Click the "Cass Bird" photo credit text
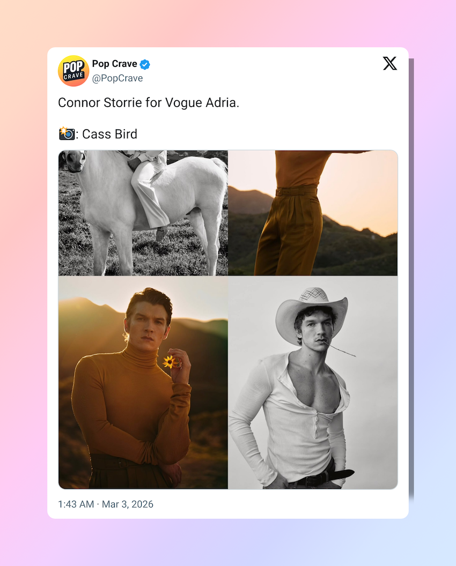 (109, 134)
